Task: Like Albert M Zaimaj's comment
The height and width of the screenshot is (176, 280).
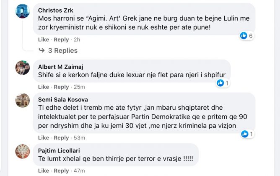Action: pos(44,87)
